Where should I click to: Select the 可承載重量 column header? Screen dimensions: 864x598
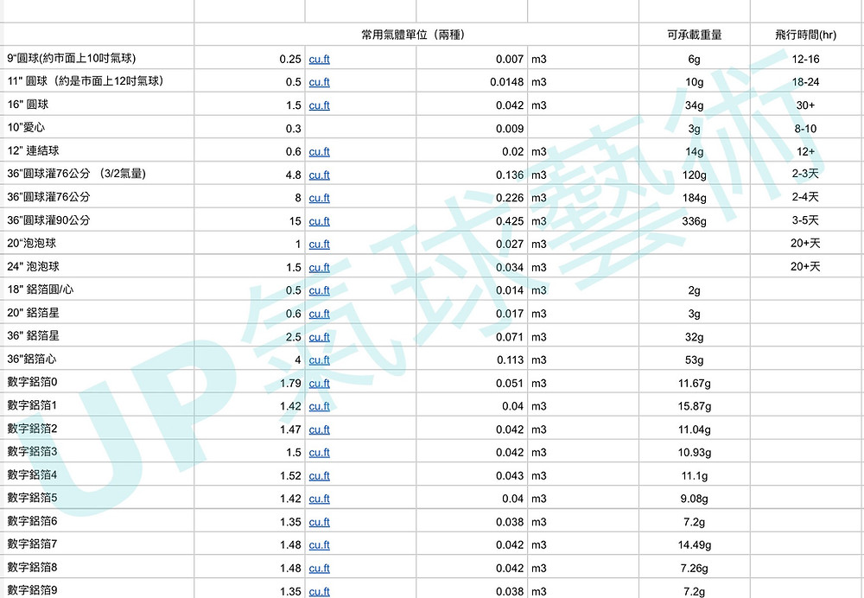695,35
